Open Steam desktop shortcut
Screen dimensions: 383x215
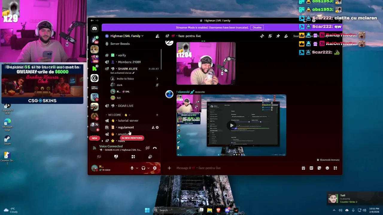[7, 140]
